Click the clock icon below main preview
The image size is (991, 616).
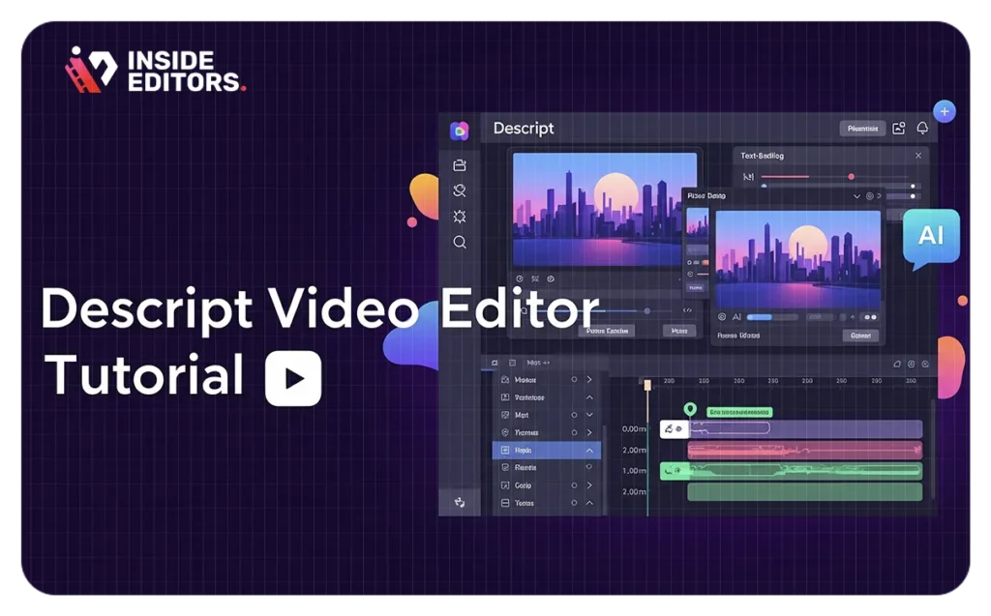520,279
